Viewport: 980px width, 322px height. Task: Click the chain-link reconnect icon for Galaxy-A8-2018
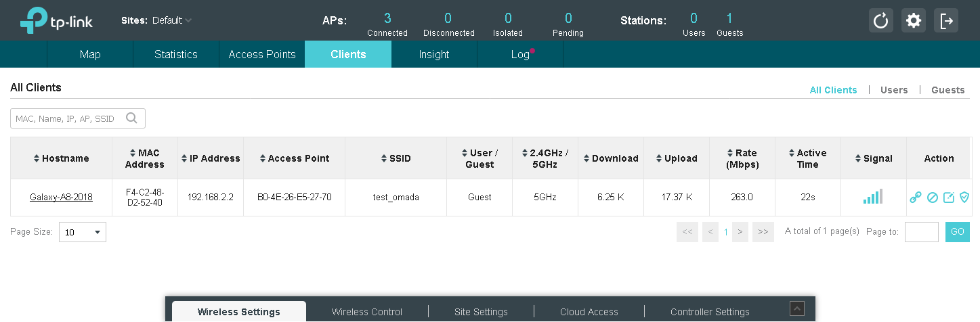(916, 198)
